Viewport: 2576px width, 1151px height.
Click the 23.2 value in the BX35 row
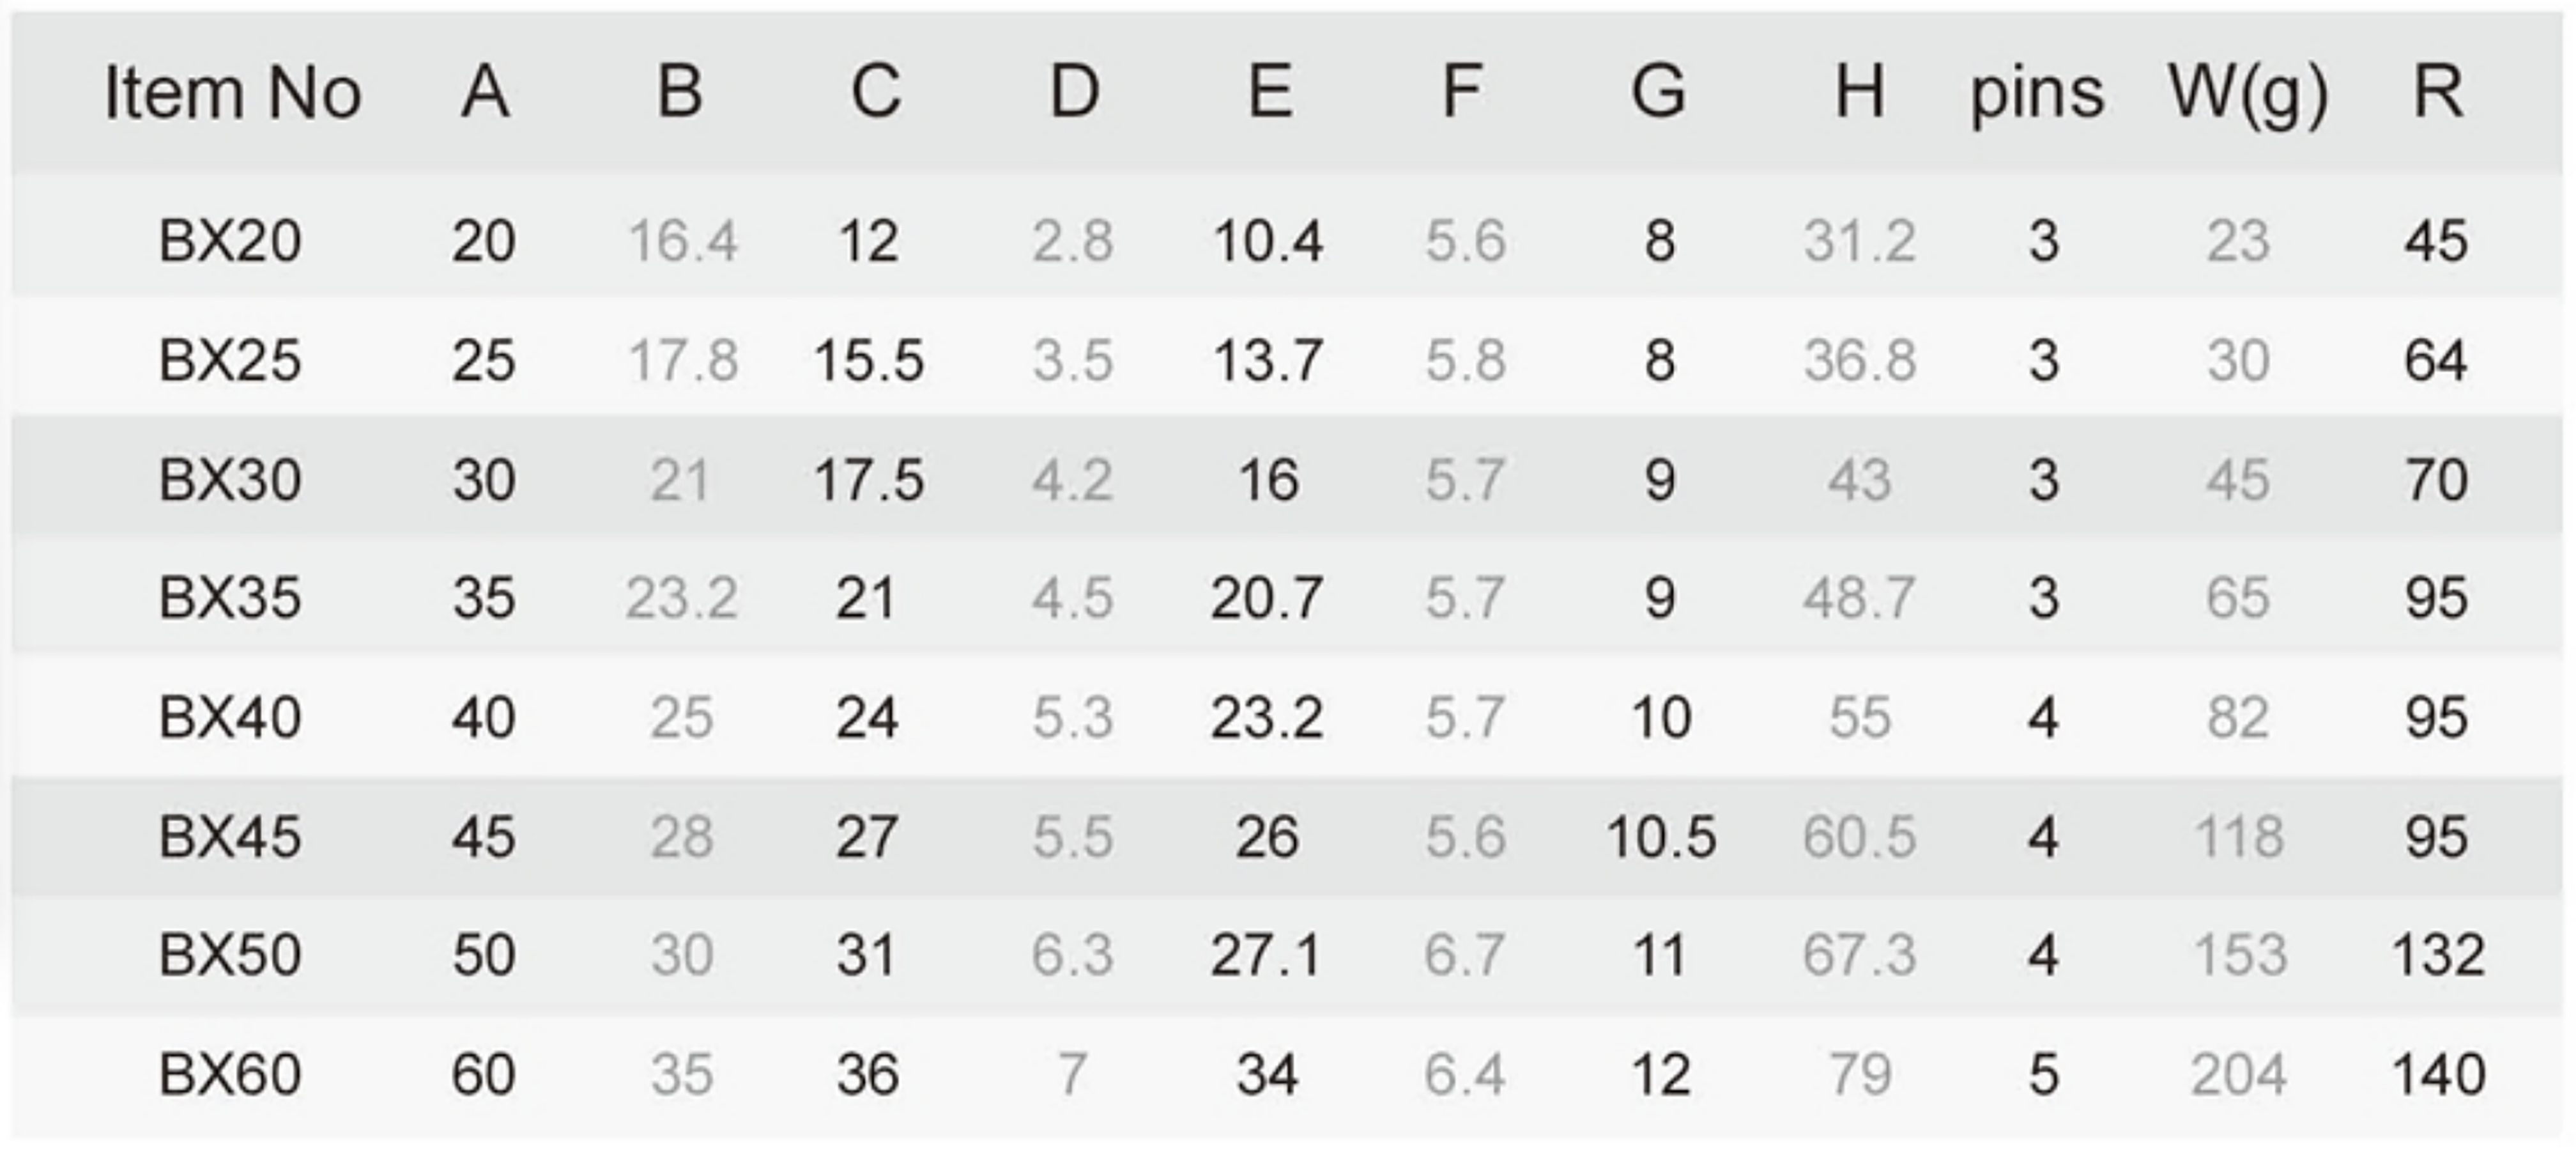(682, 599)
